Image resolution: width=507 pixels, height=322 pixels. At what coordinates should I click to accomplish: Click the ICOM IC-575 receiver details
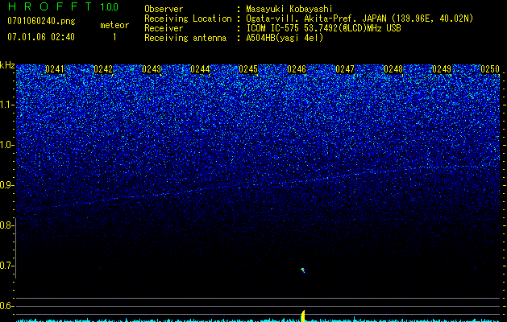coord(323,28)
